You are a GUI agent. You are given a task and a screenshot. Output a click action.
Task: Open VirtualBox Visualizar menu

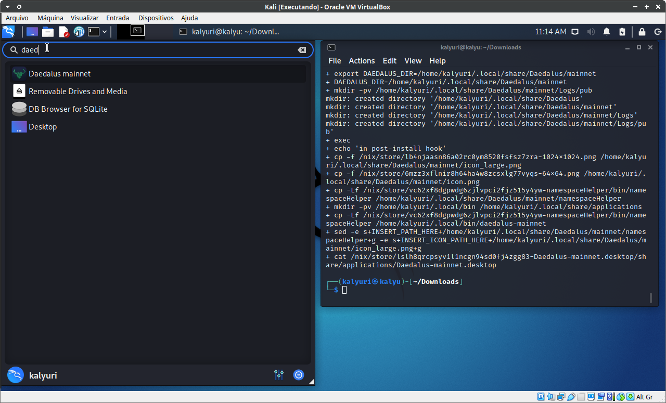(85, 18)
